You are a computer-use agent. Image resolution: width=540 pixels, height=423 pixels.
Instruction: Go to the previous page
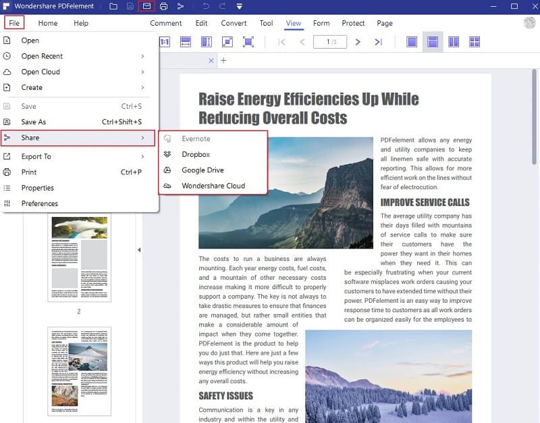point(302,42)
